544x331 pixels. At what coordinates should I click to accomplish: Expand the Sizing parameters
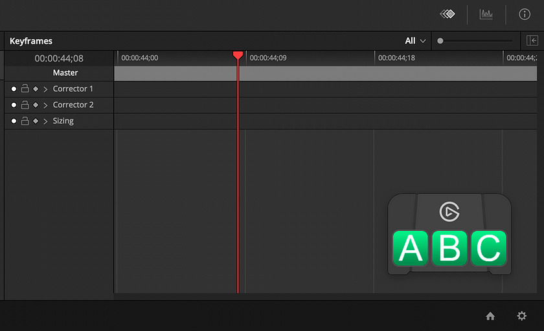tap(45, 121)
